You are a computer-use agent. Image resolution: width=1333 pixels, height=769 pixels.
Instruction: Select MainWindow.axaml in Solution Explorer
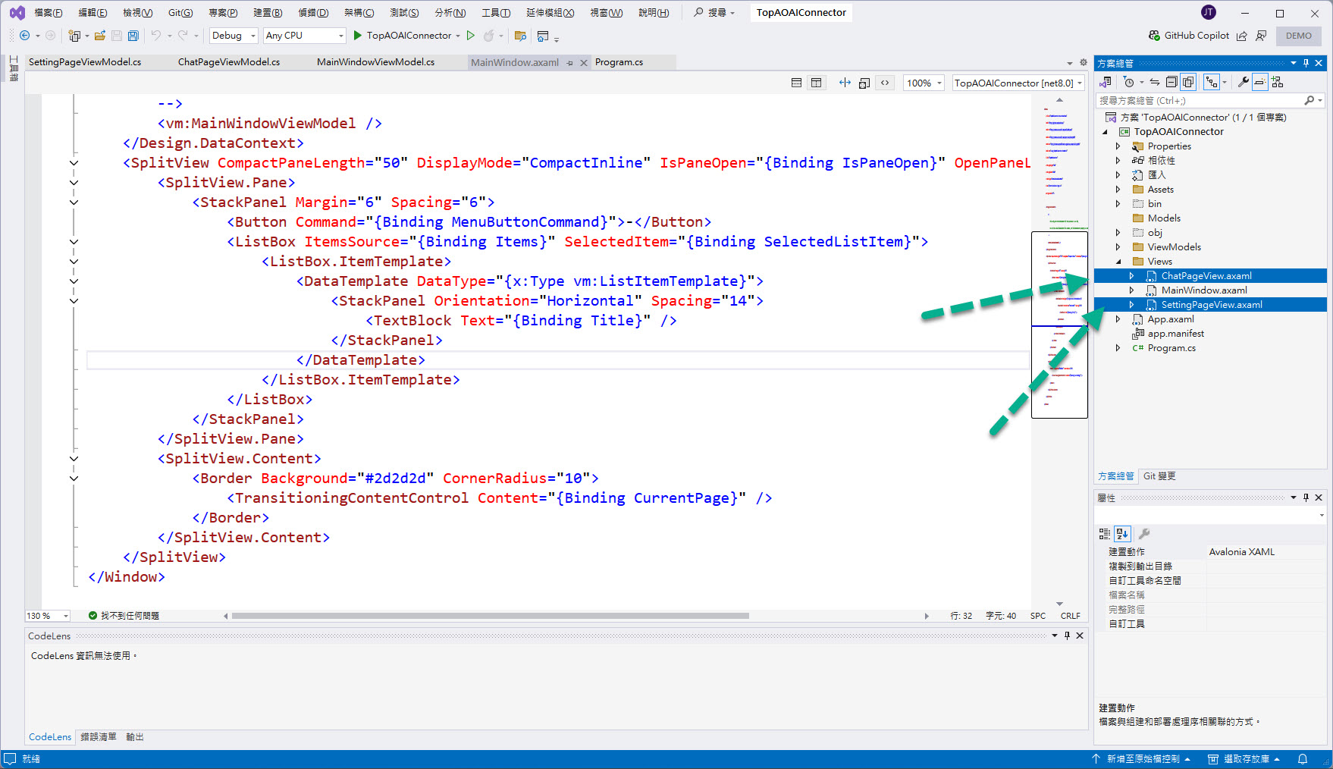1204,290
